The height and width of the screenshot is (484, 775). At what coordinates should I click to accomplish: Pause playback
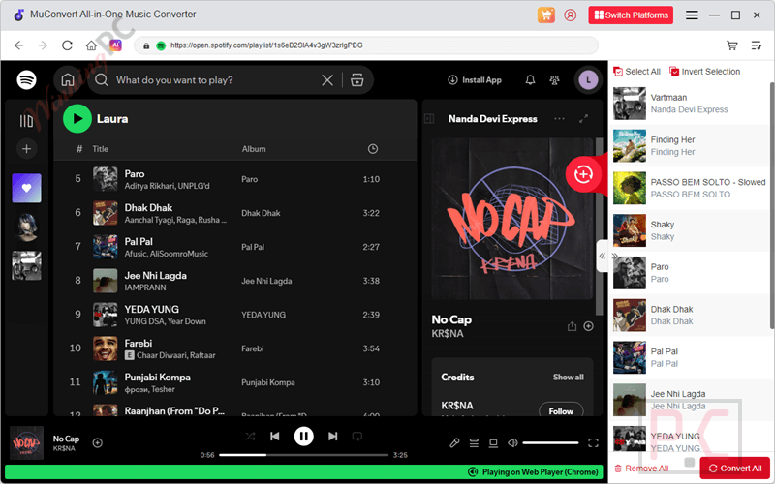click(x=303, y=437)
